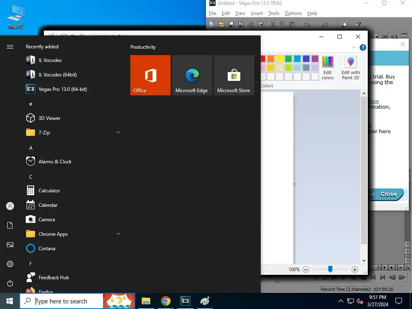Screen dimensions: 412x309
Task: Open the Vegas File menu
Action: pos(212,13)
